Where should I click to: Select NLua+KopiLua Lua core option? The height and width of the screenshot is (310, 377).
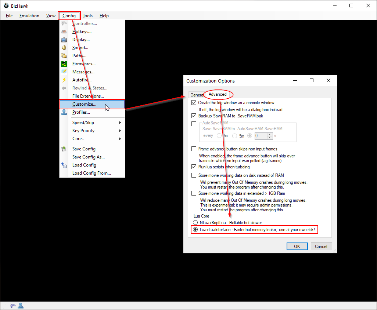195,223
